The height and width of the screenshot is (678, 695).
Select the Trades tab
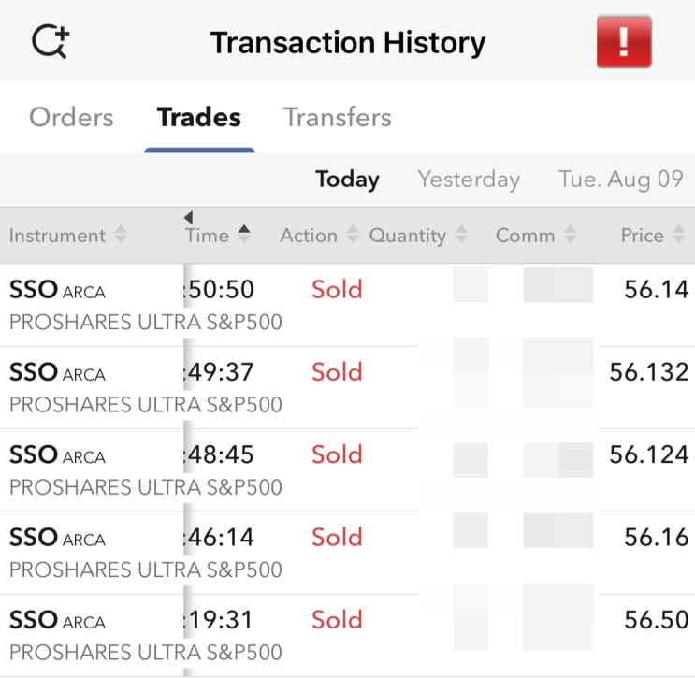(199, 117)
